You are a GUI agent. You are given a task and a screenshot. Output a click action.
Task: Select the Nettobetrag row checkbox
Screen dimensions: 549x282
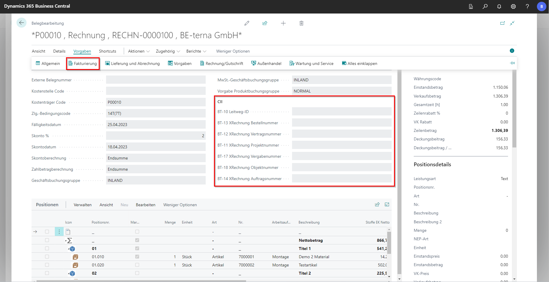click(x=47, y=240)
